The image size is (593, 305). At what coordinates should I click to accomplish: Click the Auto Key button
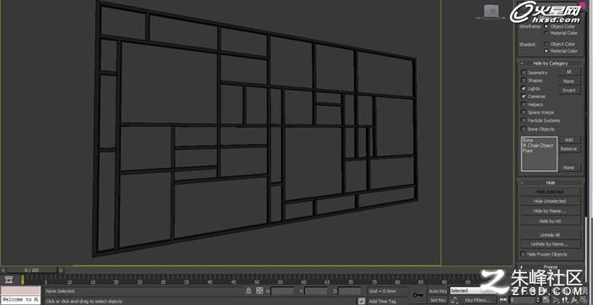[x=438, y=291]
